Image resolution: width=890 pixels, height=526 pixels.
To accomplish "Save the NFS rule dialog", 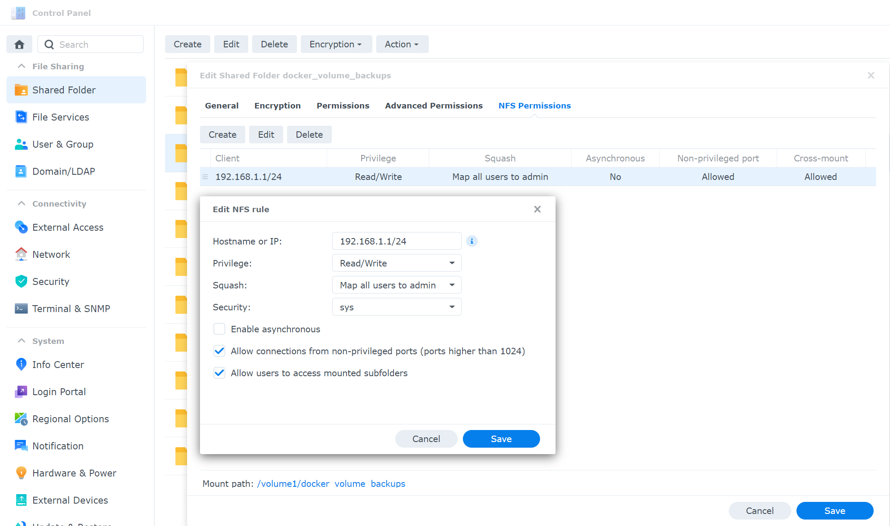I will click(501, 439).
